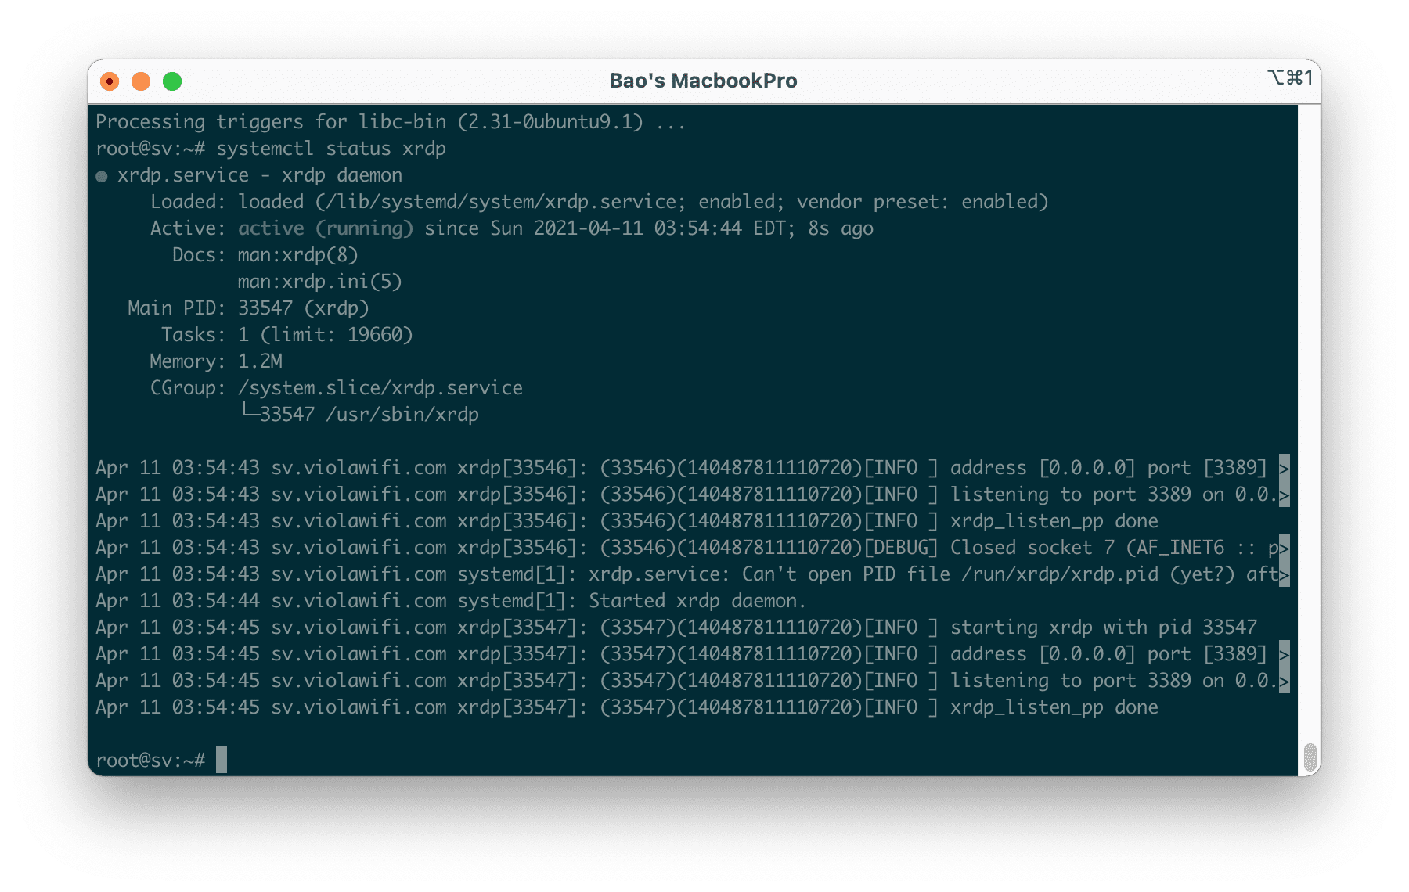Click the /lib/systemd/system/xrdp.service path
This screenshot has height=892, width=1409.
(x=501, y=202)
